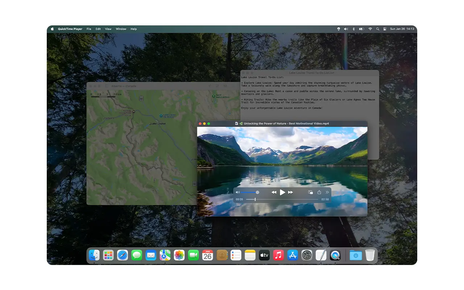This screenshot has height=290, width=464.
Task: Open Spotlight search from the menu bar
Action: click(378, 29)
